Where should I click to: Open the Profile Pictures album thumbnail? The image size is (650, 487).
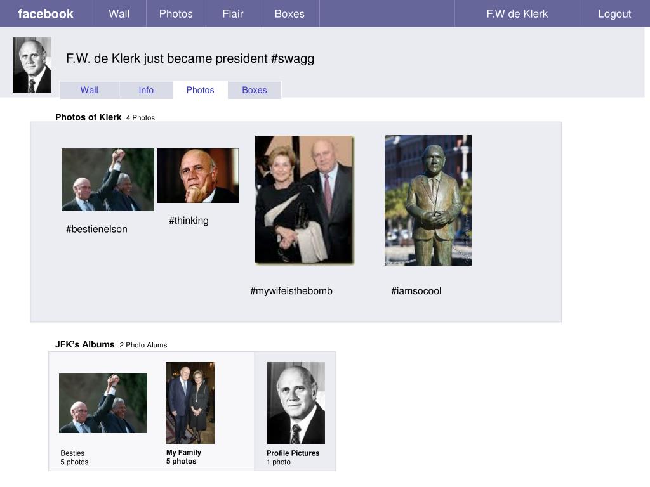pyautogui.click(x=296, y=403)
